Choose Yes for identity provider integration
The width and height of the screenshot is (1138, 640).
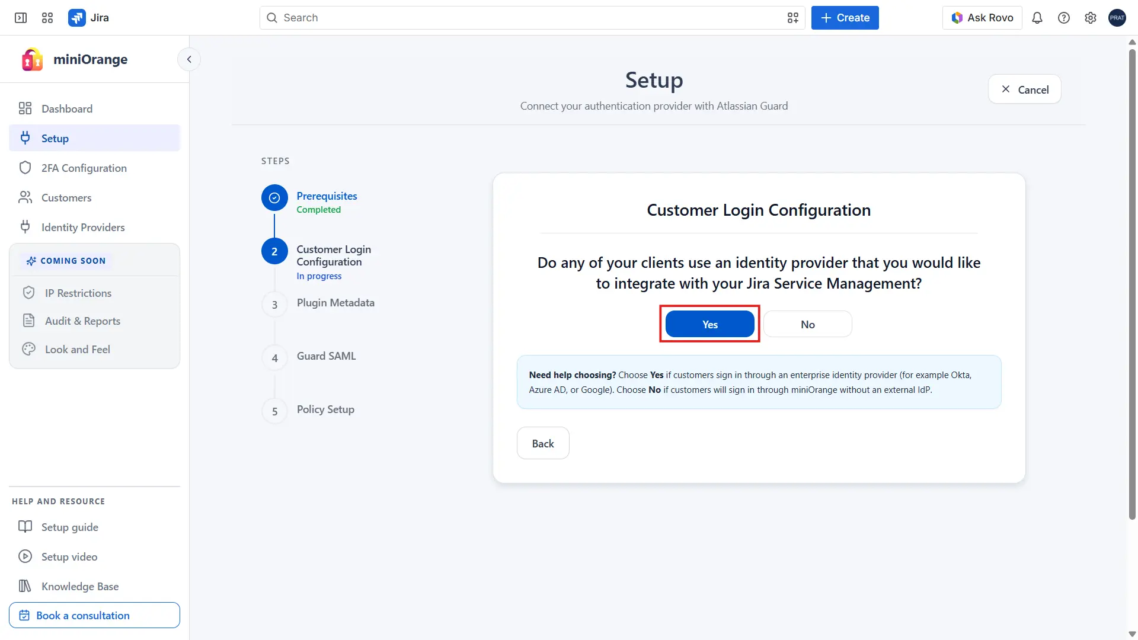point(710,324)
